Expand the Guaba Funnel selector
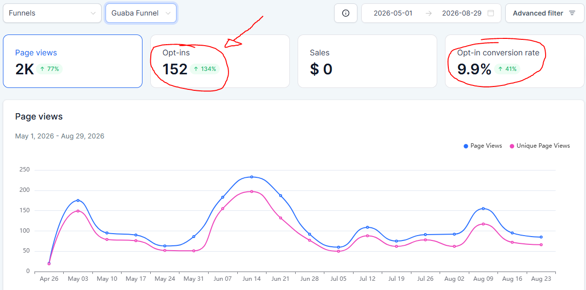586x290 pixels. click(141, 13)
